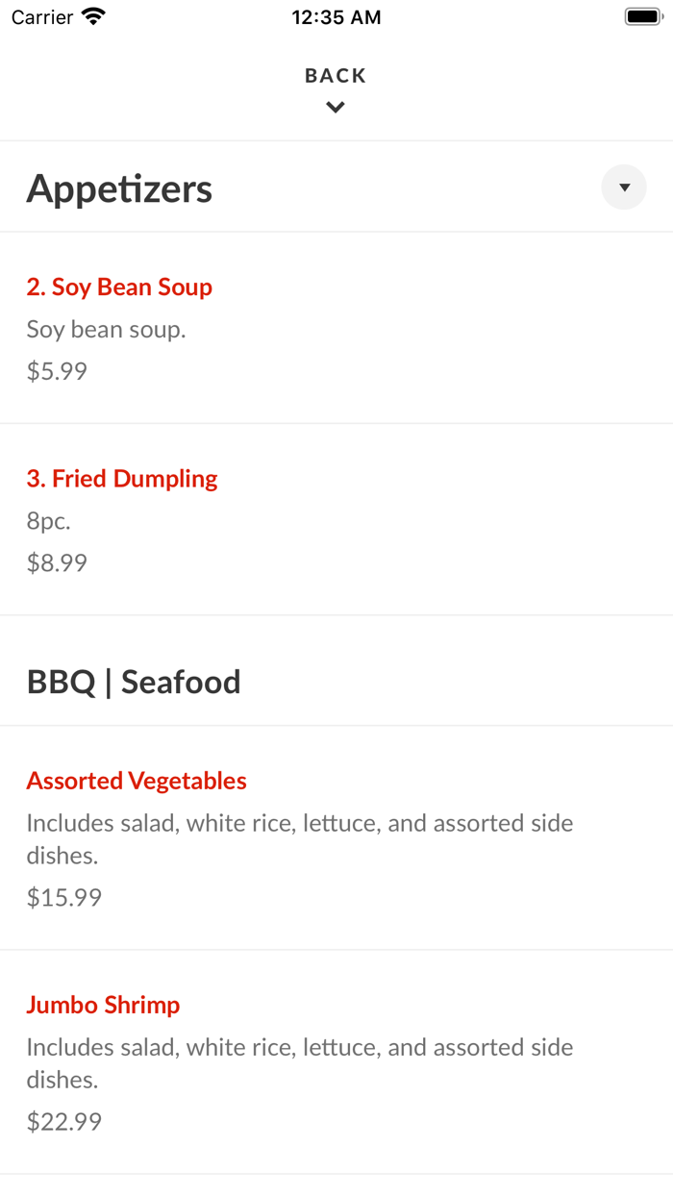The width and height of the screenshot is (673, 1196).
Task: Open the 3. Fried Dumpling item
Action: (122, 479)
